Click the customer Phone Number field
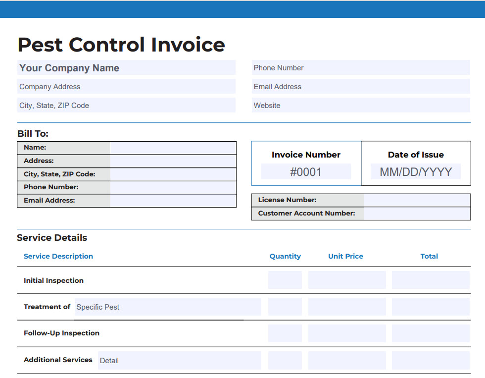The height and width of the screenshot is (378, 485). 173,187
